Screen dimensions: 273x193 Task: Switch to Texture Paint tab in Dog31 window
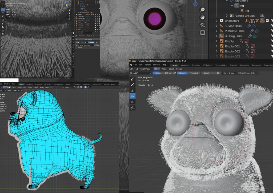point(221,65)
